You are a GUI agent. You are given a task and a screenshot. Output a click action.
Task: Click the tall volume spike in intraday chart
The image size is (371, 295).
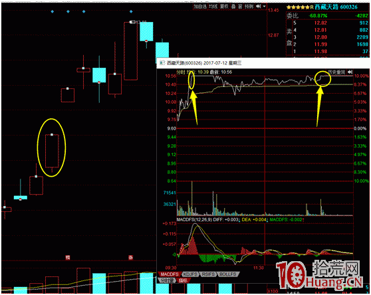(x=191, y=198)
